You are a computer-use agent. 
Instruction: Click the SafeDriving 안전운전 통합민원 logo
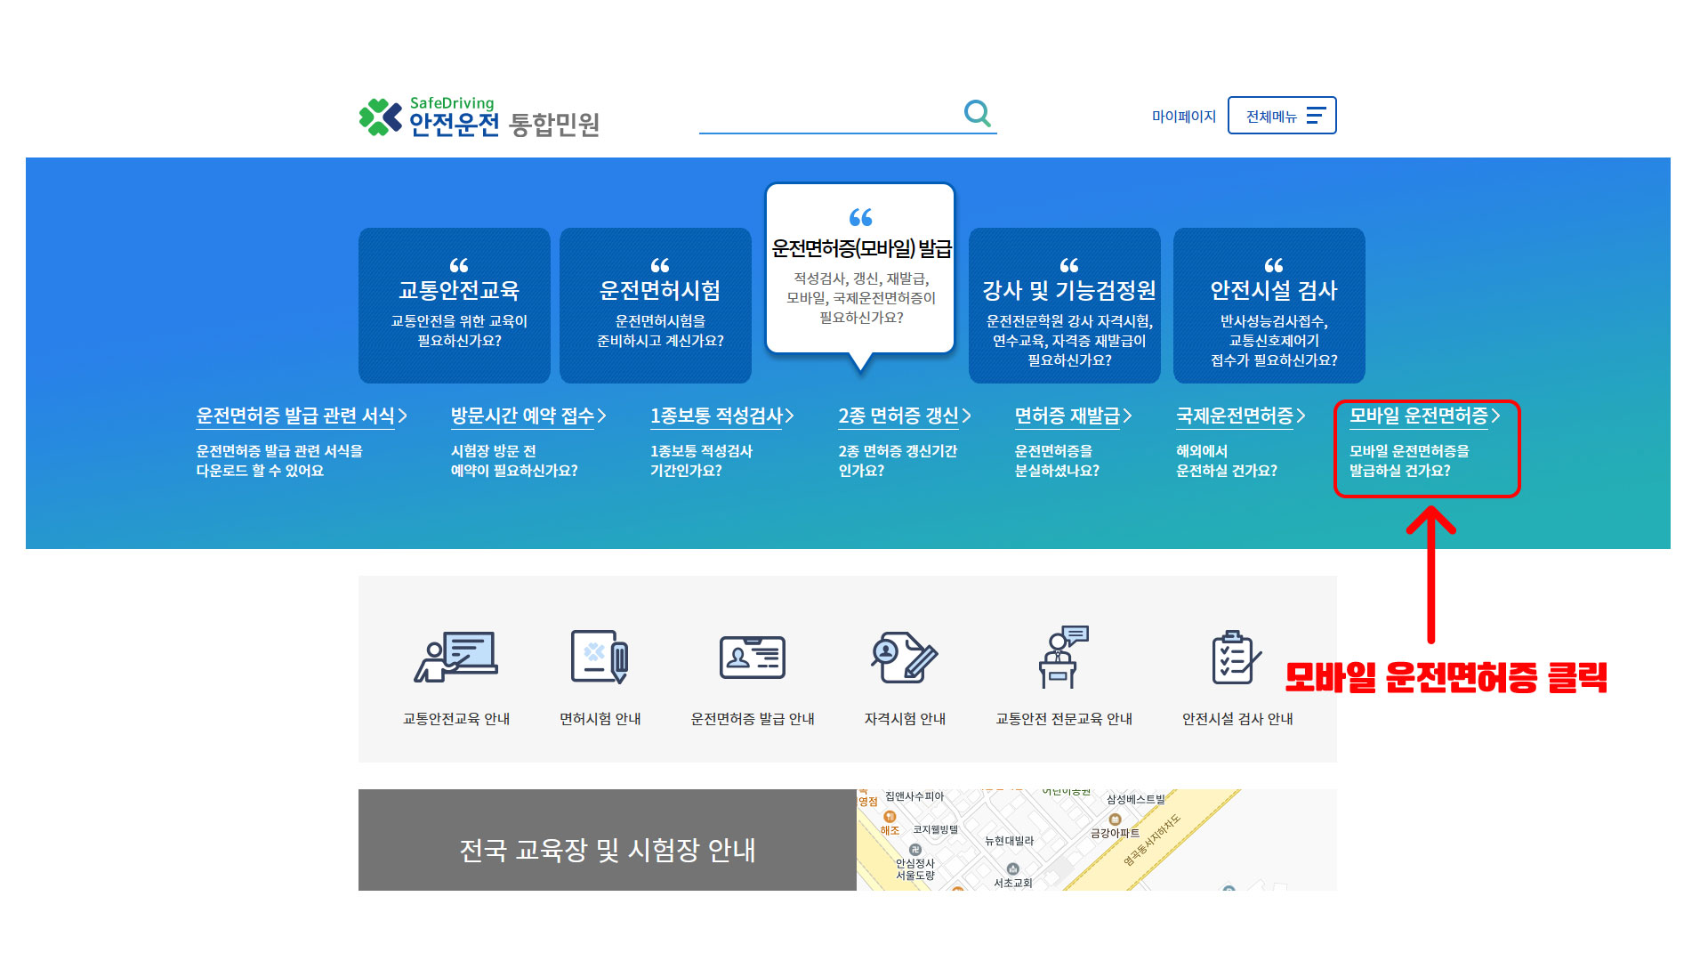(479, 117)
